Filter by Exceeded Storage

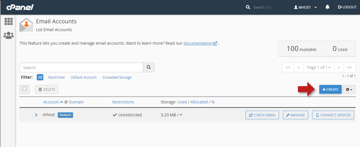coord(117,77)
